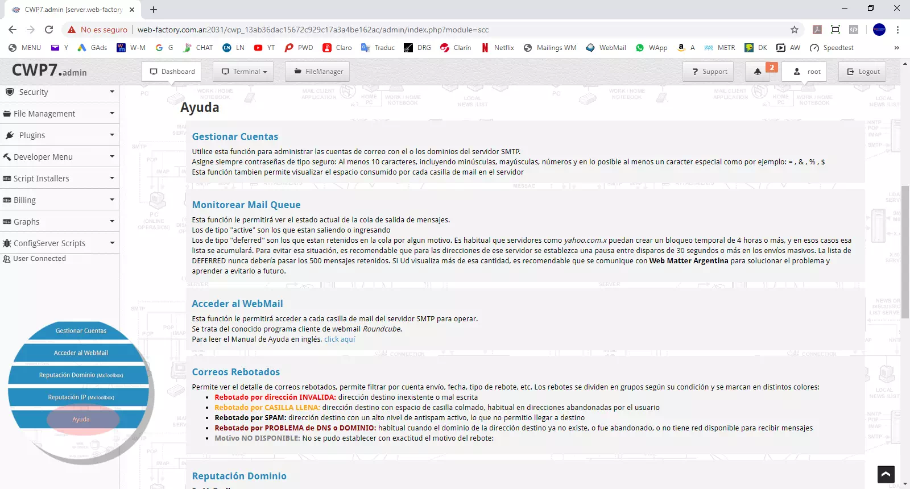Click the notifications bell icon
The width and height of the screenshot is (910, 489).
point(758,72)
